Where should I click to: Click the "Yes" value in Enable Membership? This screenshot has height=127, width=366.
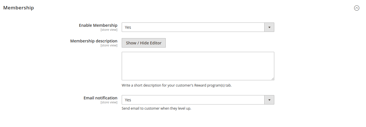pos(128,27)
